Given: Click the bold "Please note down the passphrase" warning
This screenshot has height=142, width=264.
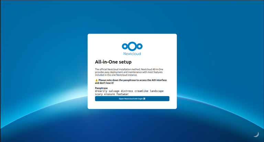Looking at the screenshot, I should click(x=132, y=82).
